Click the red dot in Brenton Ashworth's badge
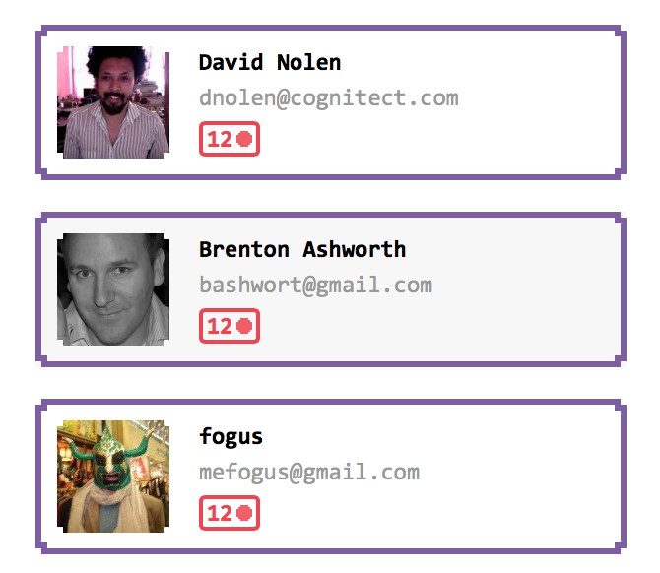The width and height of the screenshot is (660, 573). pos(245,326)
